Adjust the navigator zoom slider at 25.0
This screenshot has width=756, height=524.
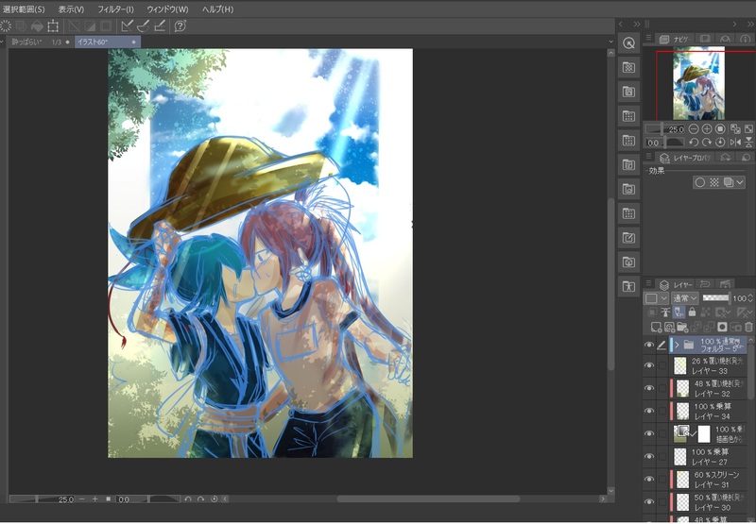click(x=665, y=129)
